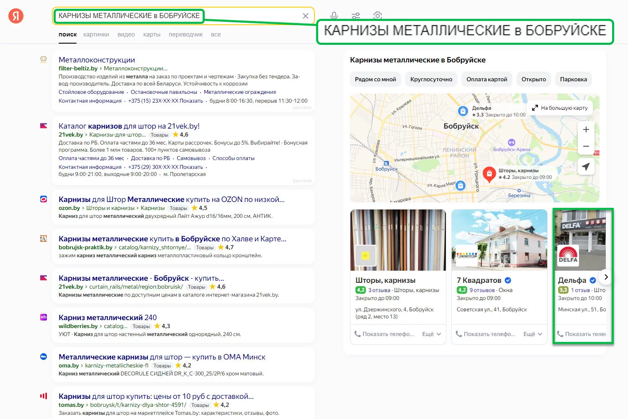The width and height of the screenshot is (628, 419).
Task: Open image search camera icon
Action: click(378, 16)
